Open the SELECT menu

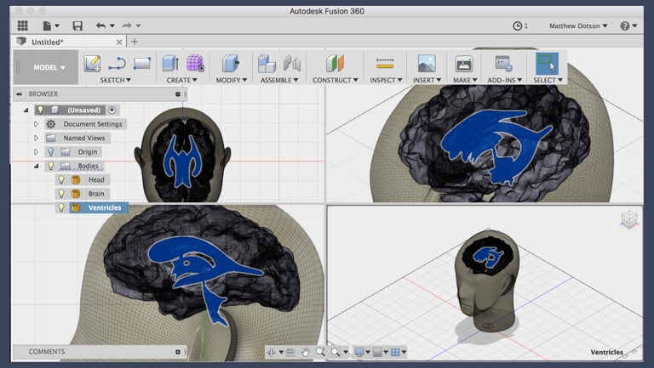tap(548, 80)
